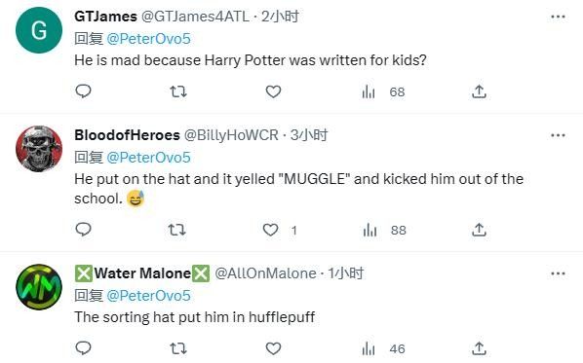This screenshot has width=583, height=363.
Task: Reply to BloodofHeroes's MUGGLE tweet
Action: click(x=83, y=230)
